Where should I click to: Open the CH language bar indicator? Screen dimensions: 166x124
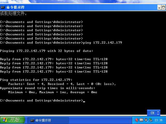pyautogui.click(x=152, y=113)
